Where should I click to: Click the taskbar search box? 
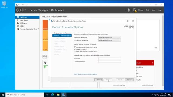click(25, 95)
